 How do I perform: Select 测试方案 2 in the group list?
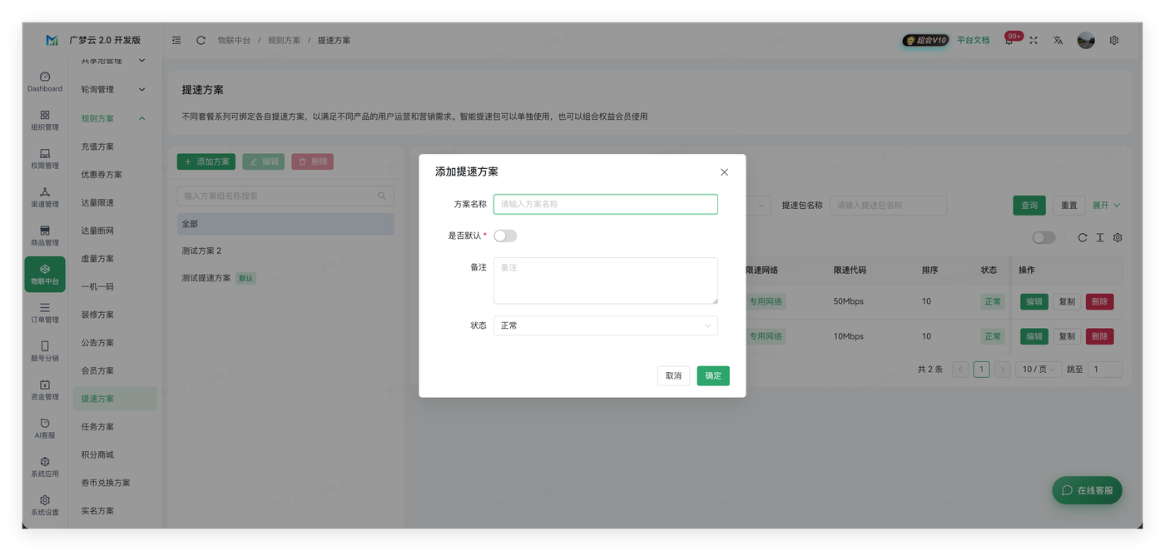tap(285, 251)
